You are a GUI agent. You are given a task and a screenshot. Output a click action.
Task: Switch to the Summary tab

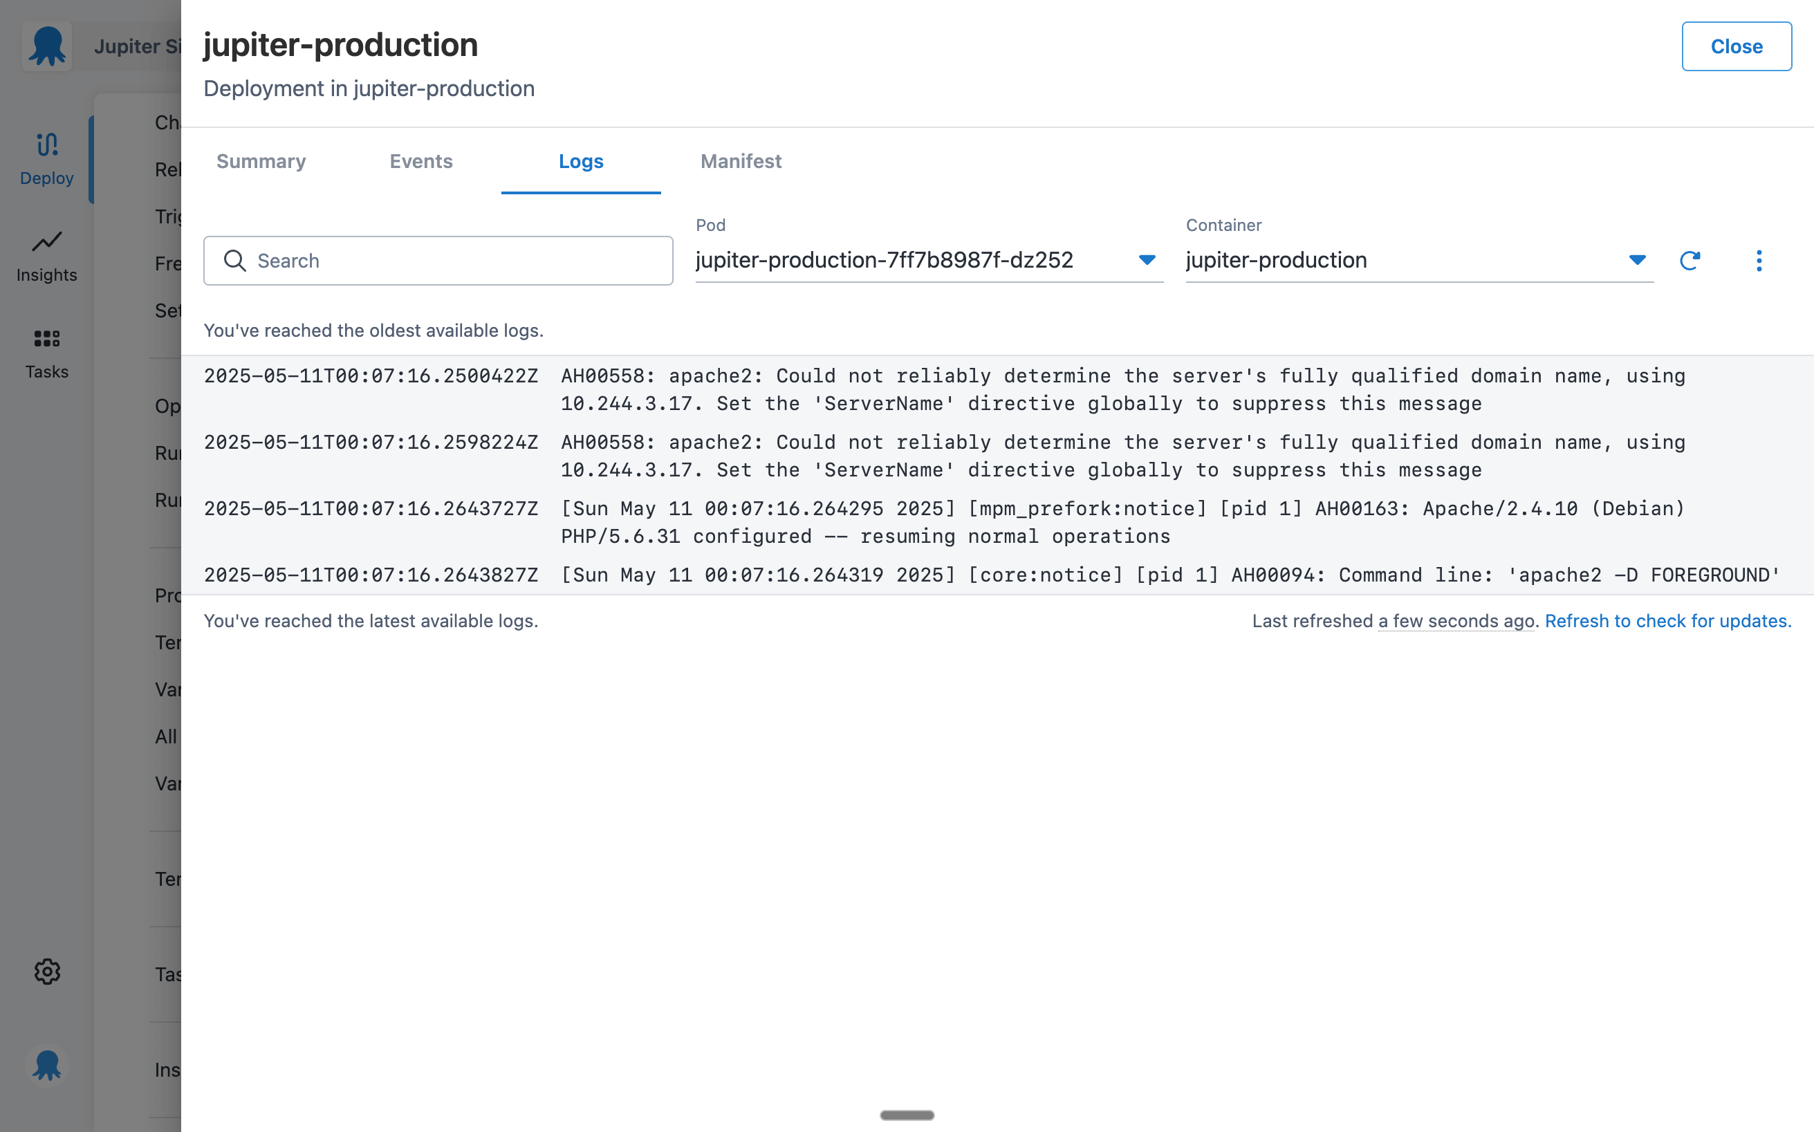[x=260, y=161]
